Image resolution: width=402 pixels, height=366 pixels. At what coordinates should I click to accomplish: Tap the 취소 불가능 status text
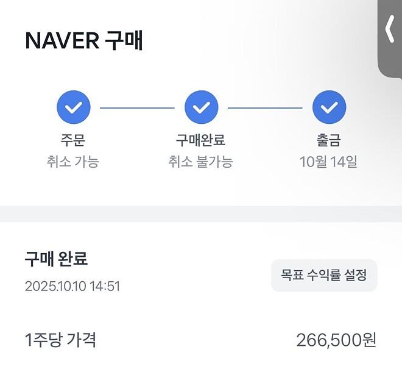[x=201, y=162]
